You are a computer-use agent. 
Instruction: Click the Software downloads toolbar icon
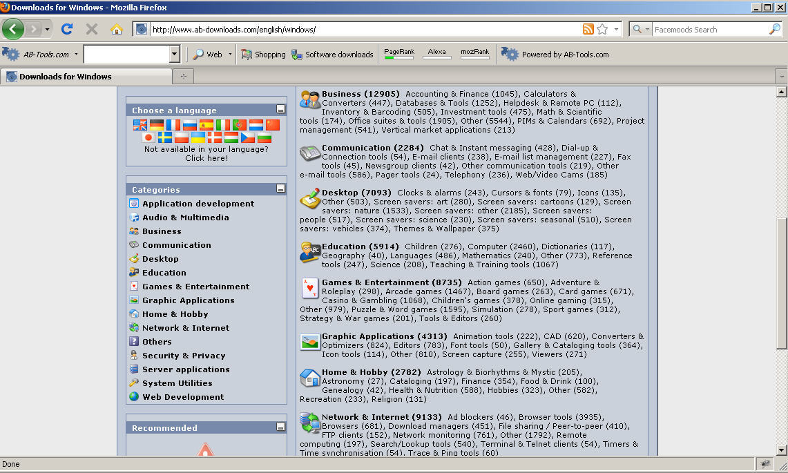296,54
